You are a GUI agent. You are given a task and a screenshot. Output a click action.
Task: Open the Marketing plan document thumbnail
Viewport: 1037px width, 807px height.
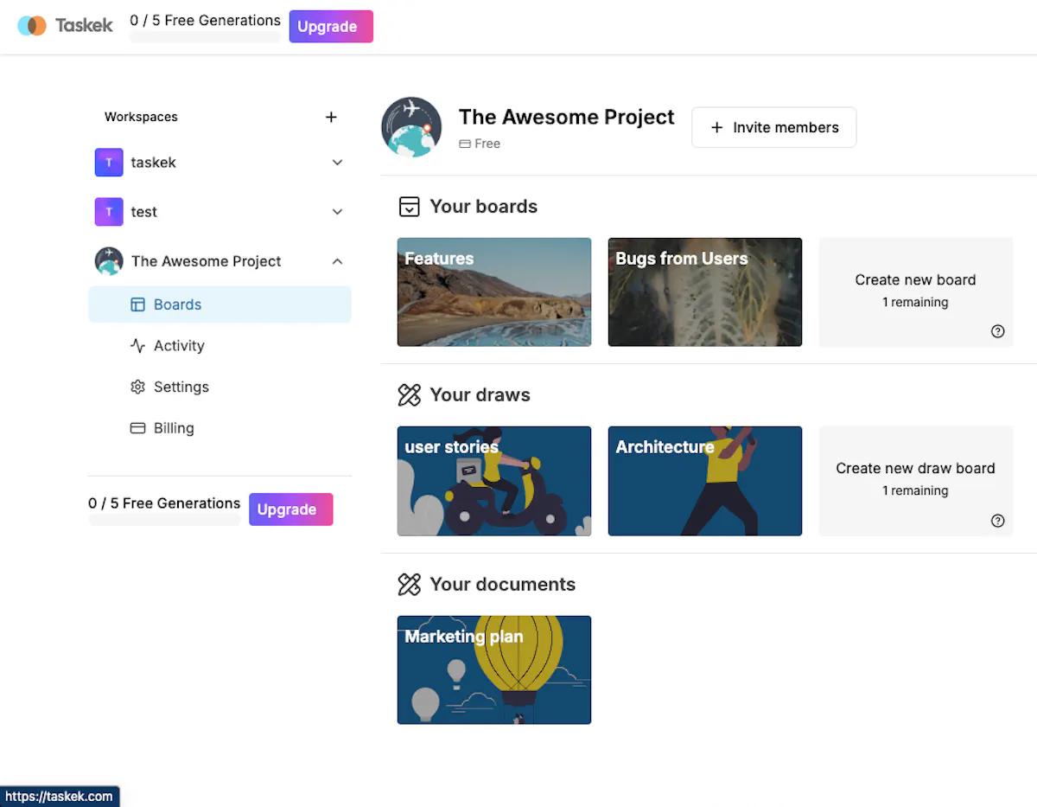[x=494, y=670]
